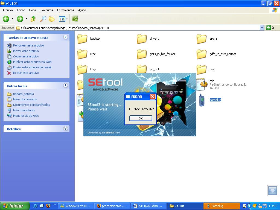Open the Ferramentas menu
This screenshot has height=210, width=280.
66,10
